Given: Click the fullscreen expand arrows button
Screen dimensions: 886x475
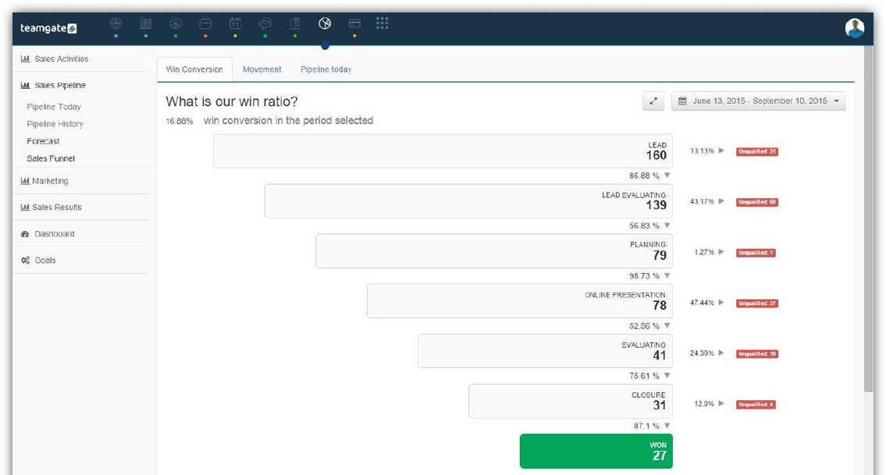Looking at the screenshot, I should pyautogui.click(x=653, y=101).
